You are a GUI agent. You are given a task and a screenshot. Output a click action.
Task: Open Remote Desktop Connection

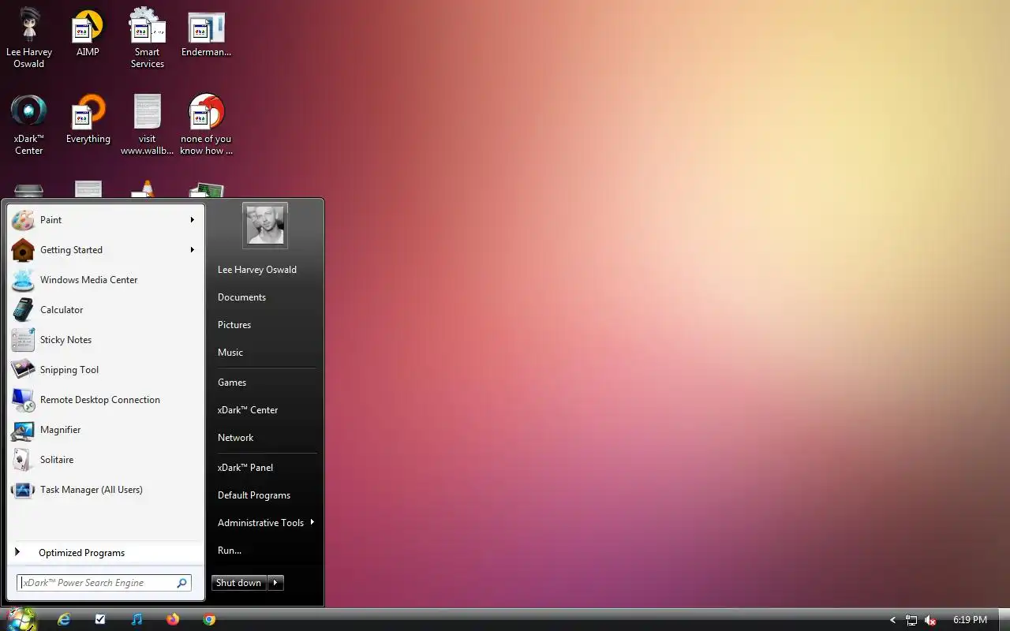106,400
